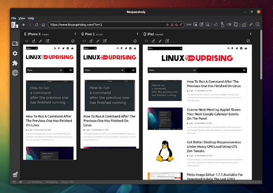Expand Menu dropdown under logo in iPhone X
Image resolution: width=273 pixels, height=193 pixels.
coord(45,70)
